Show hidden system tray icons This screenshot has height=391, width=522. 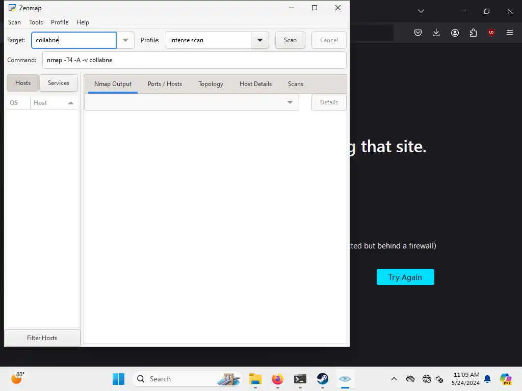pos(394,379)
